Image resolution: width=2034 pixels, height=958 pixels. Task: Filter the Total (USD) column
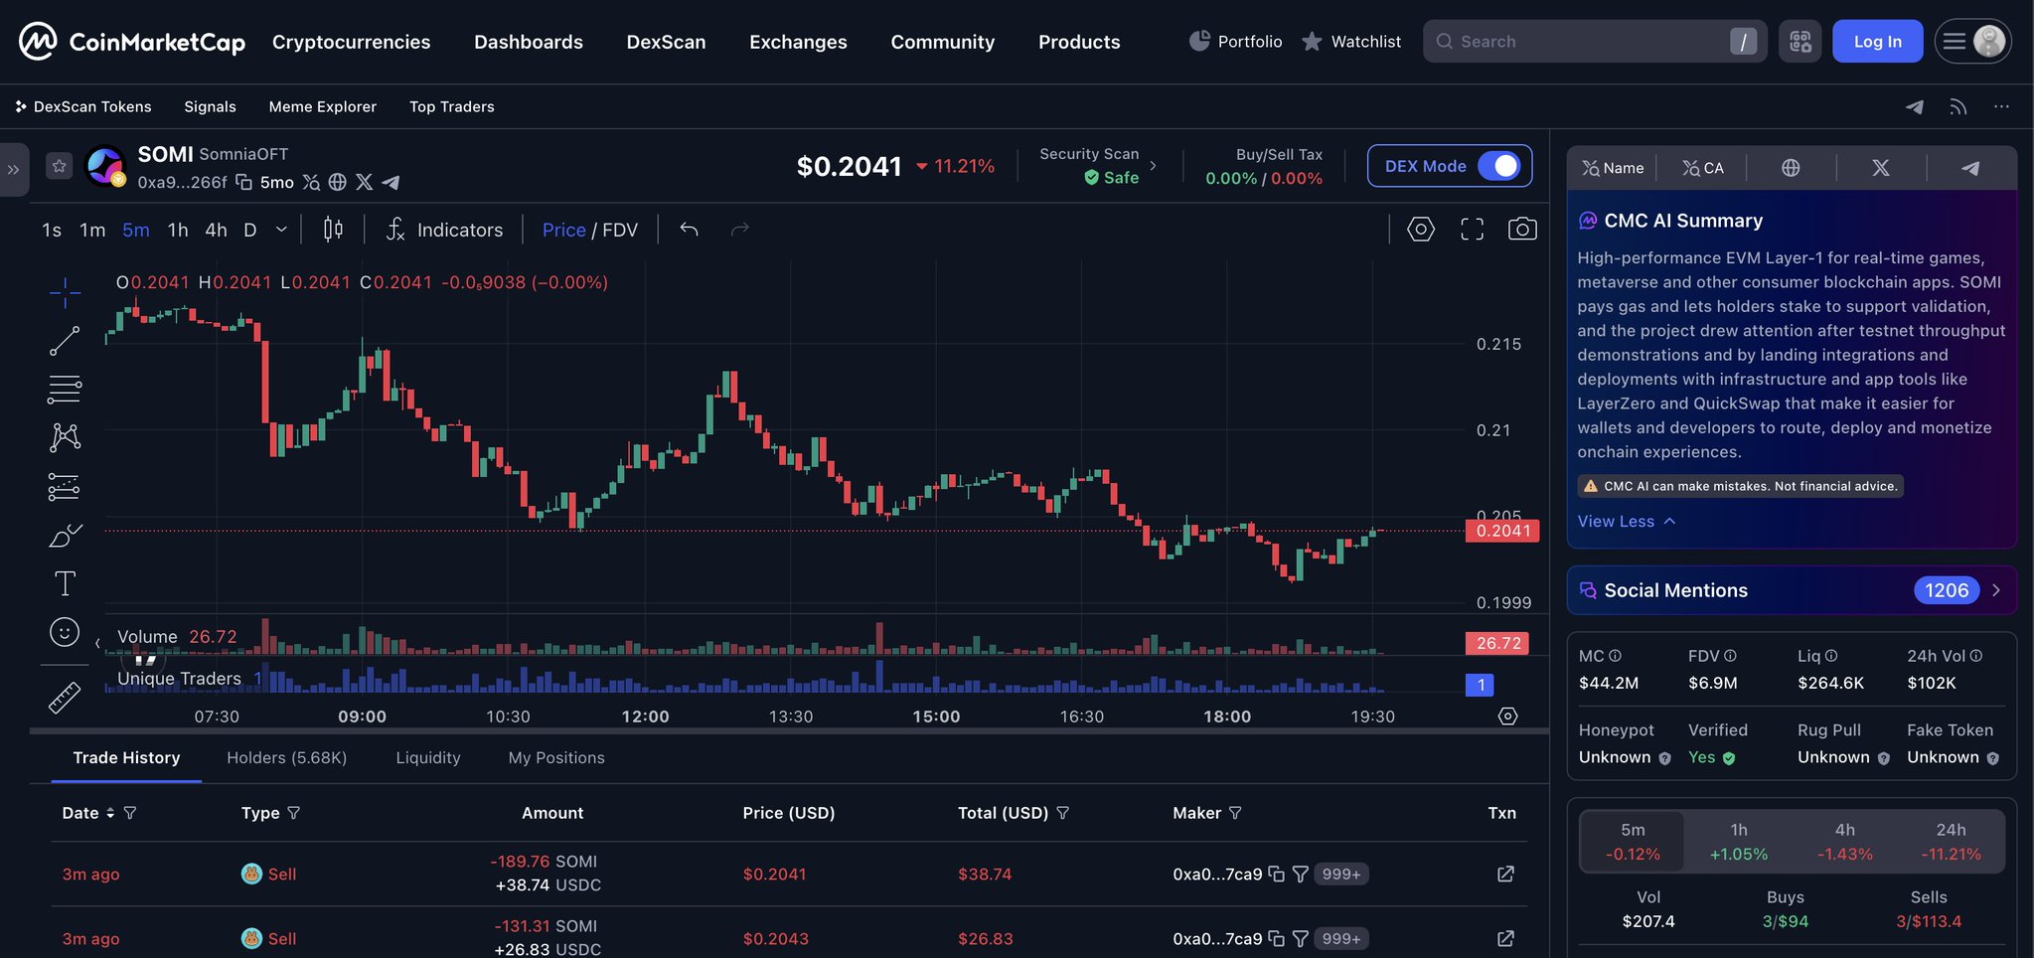1062,813
